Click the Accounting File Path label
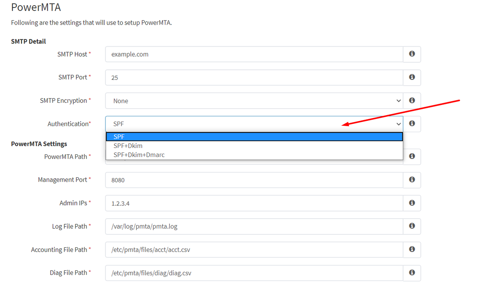This screenshot has height=282, width=484. pos(61,250)
